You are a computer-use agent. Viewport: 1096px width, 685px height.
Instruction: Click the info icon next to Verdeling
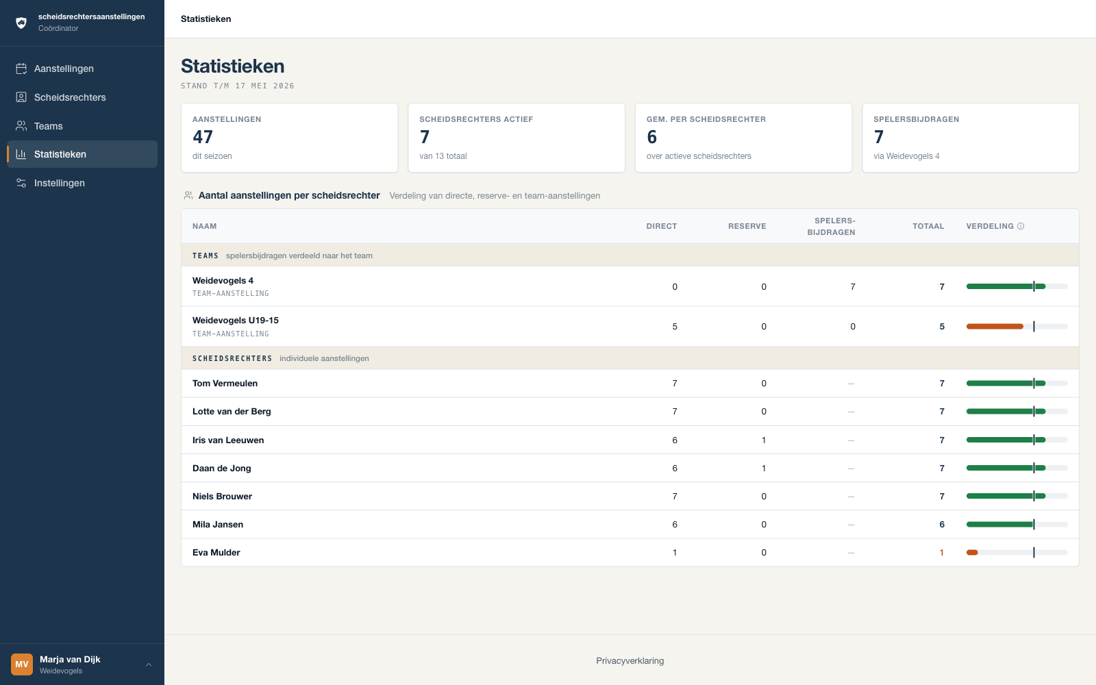(x=1021, y=226)
